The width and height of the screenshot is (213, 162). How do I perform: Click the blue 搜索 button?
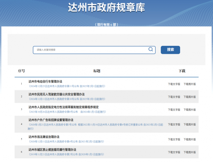(x=170, y=50)
